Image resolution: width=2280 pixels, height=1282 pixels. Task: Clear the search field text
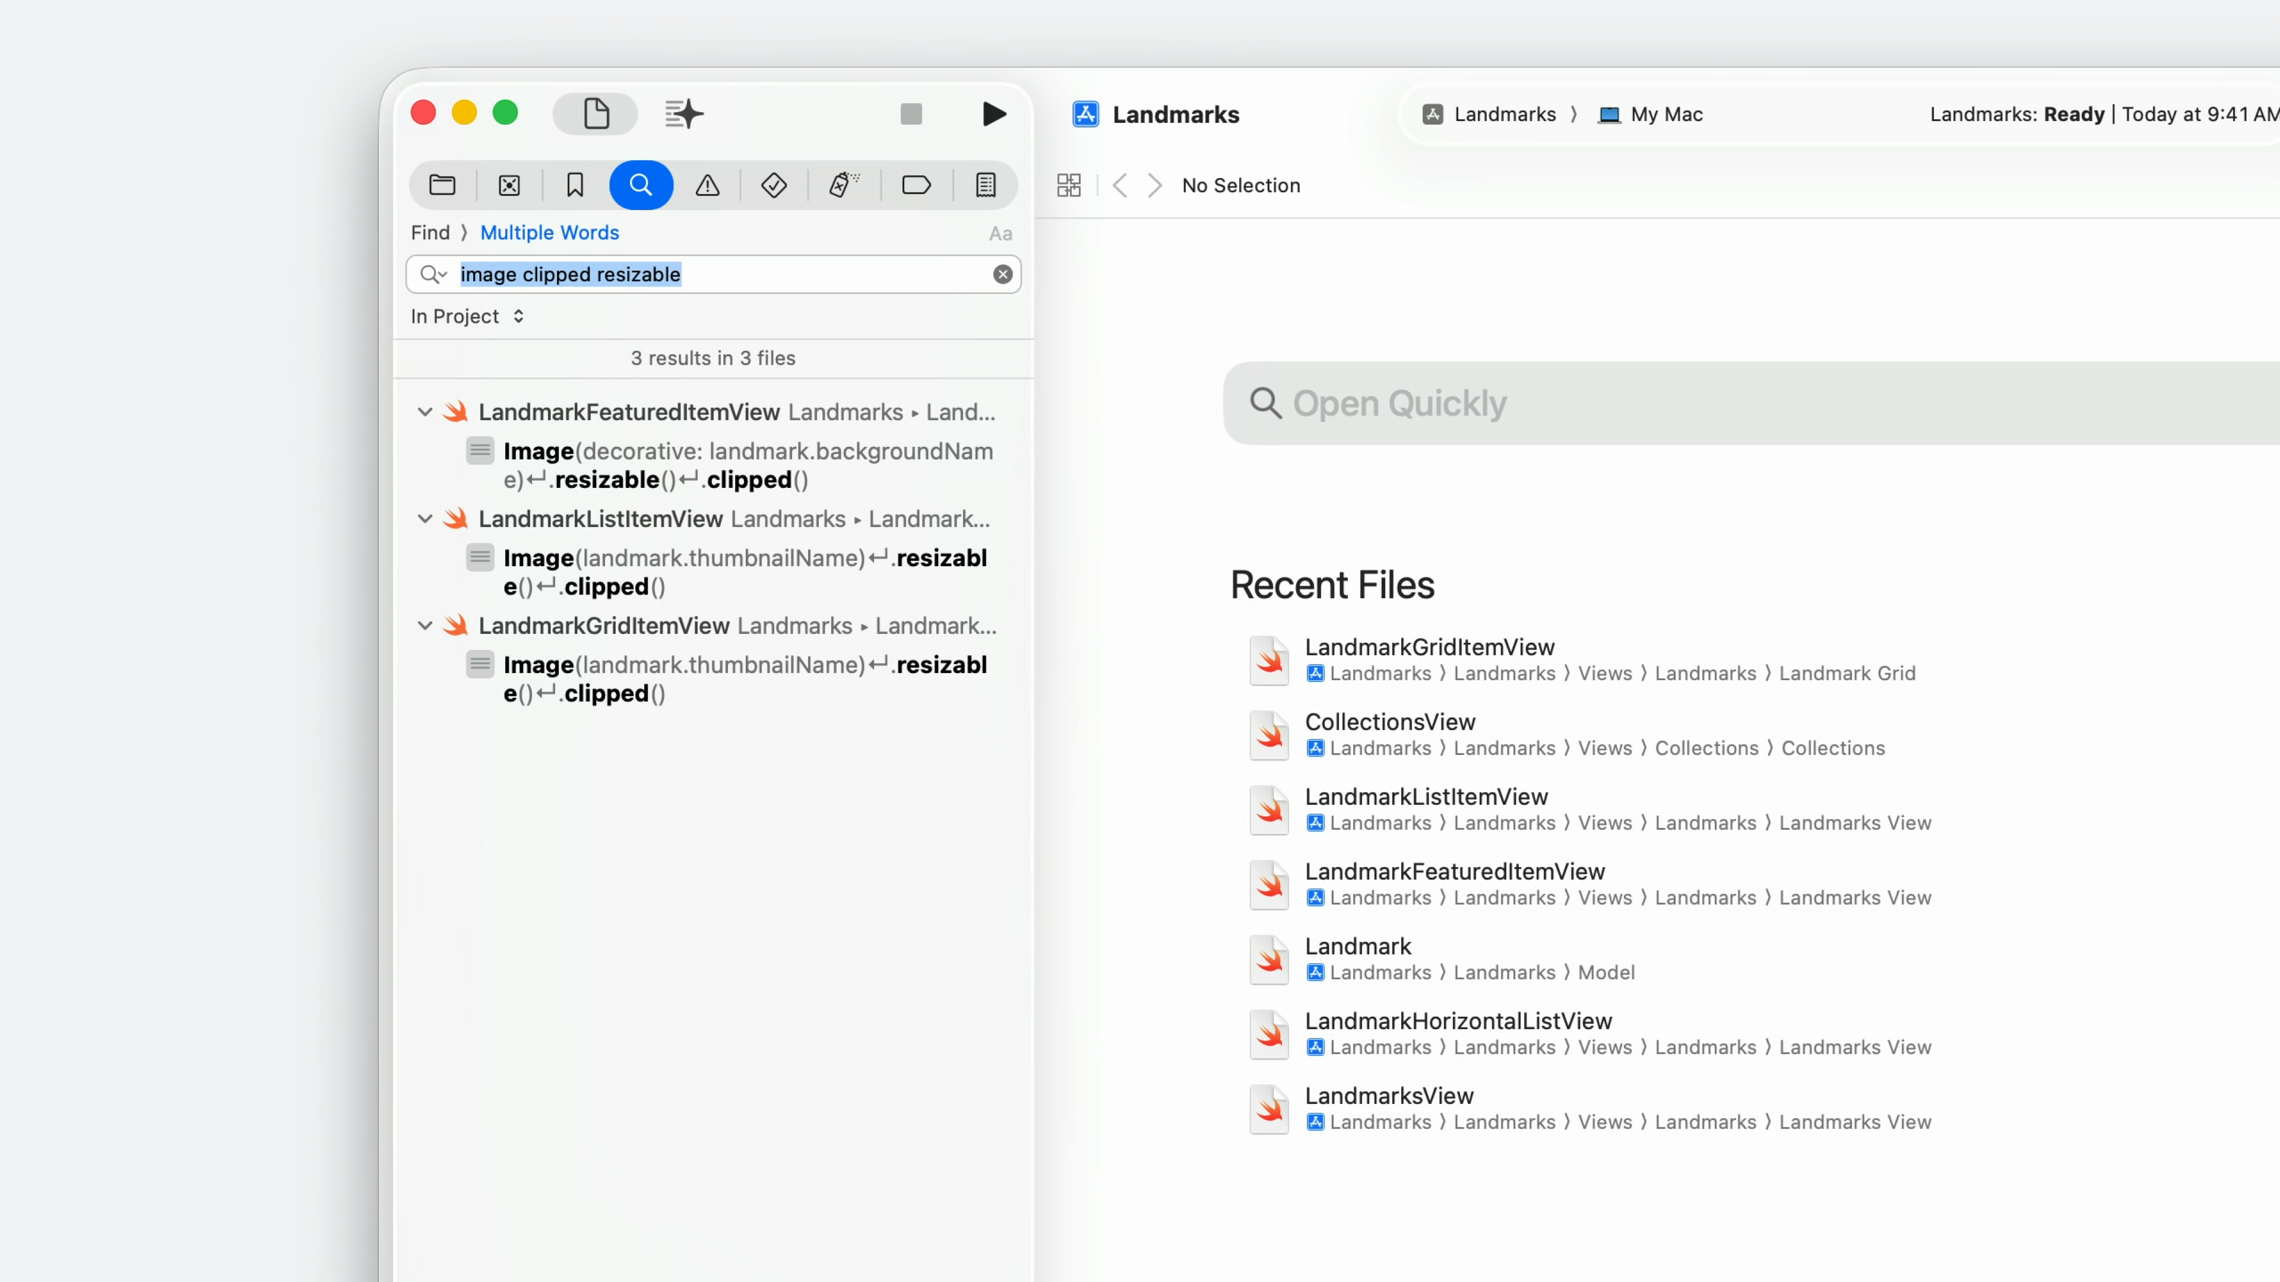point(1002,274)
